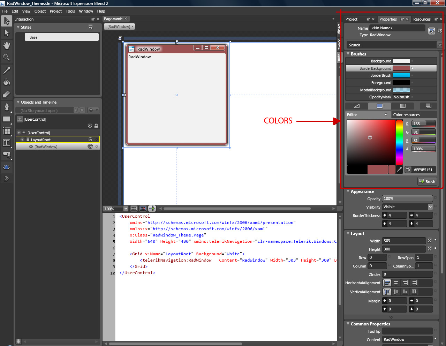
Task: Click the Width input field
Action: [403, 241]
